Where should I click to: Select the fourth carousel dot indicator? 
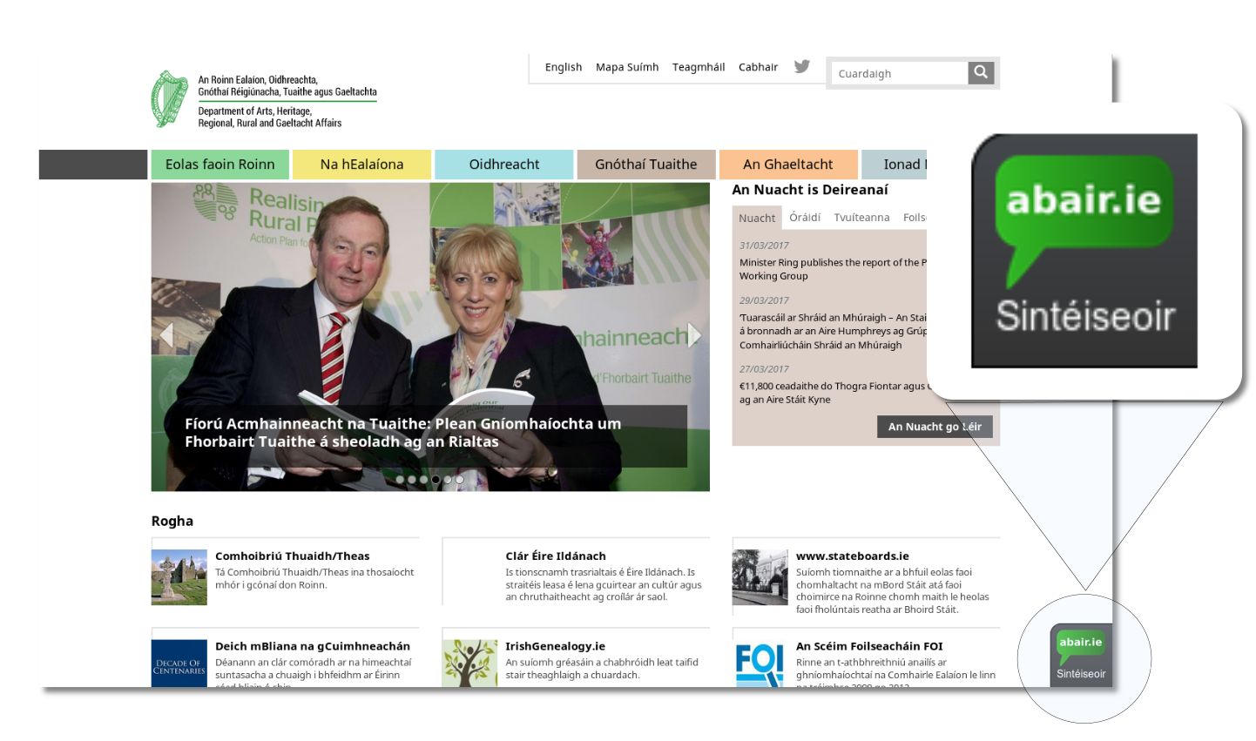436,478
